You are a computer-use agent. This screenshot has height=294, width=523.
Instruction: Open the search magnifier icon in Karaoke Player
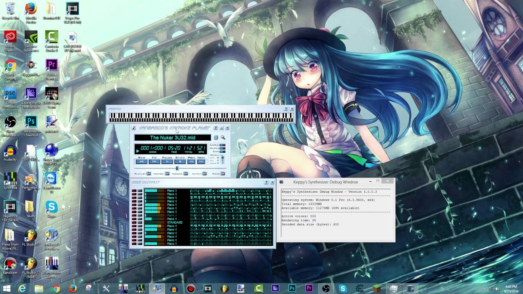click(223, 137)
